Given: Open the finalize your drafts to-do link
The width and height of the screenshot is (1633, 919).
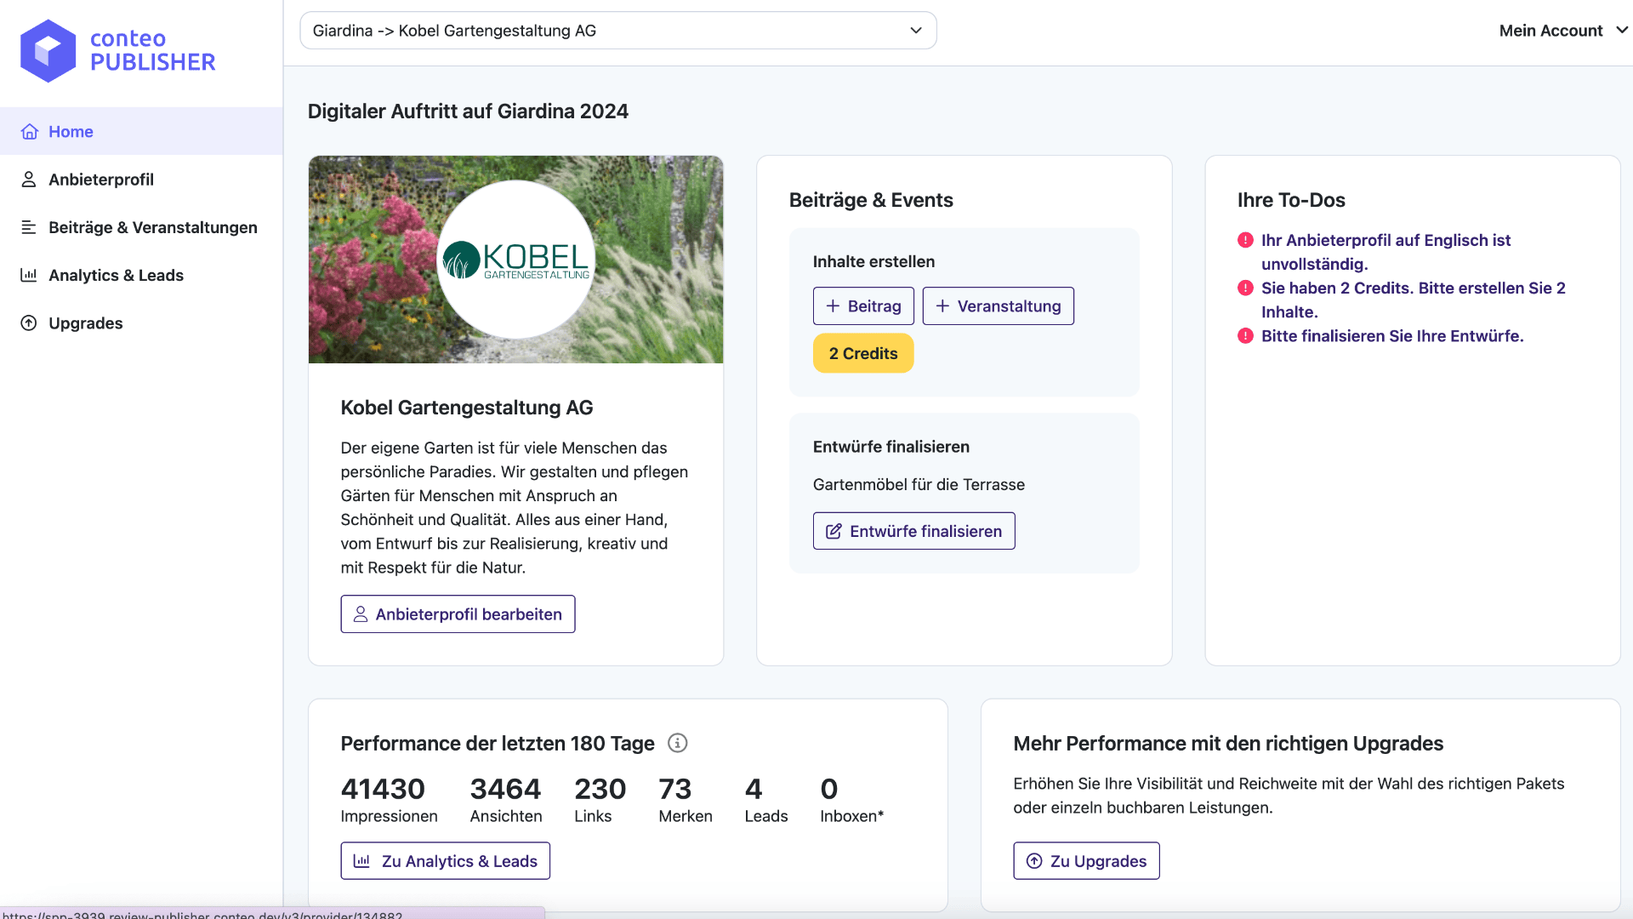Looking at the screenshot, I should [x=1392, y=335].
